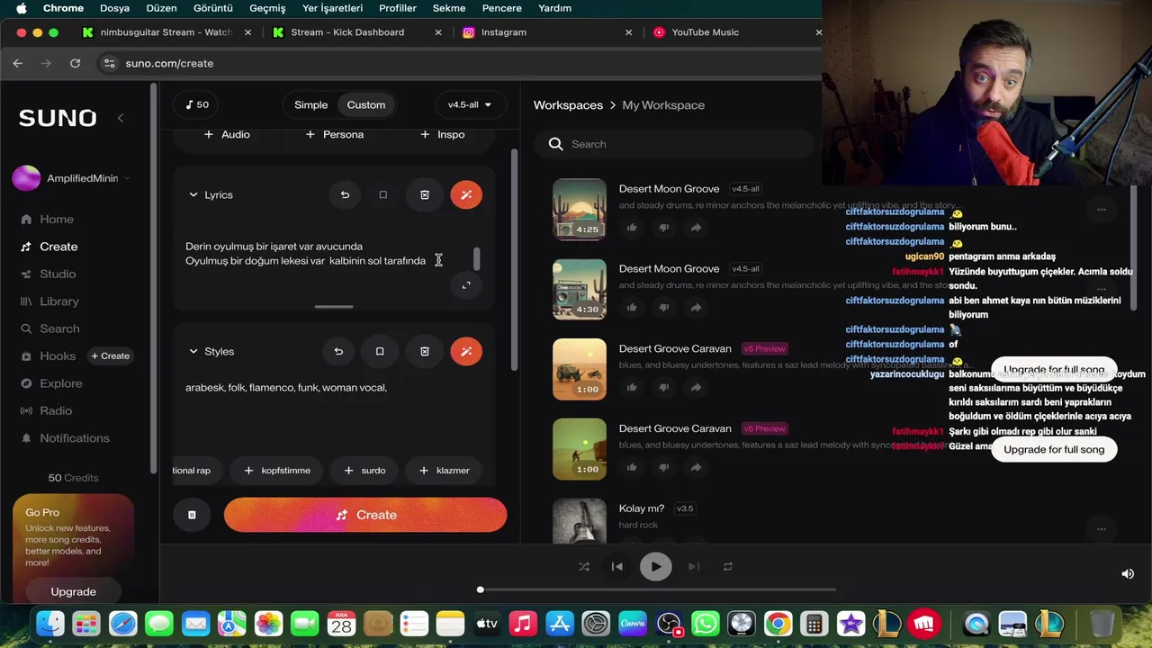Switch to Instagram tab
This screenshot has height=648, width=1152.
point(544,32)
